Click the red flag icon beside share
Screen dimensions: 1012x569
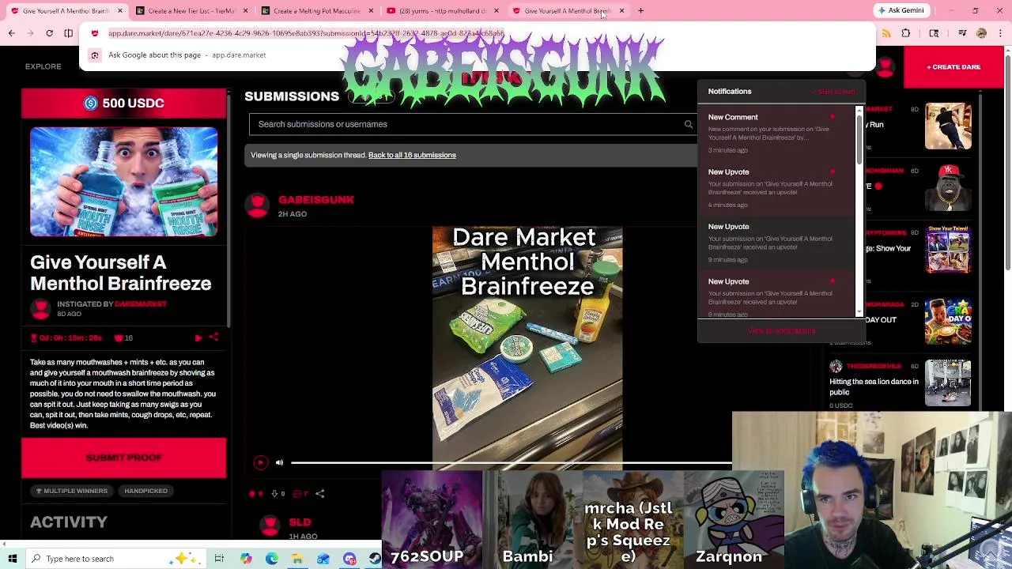198,337
